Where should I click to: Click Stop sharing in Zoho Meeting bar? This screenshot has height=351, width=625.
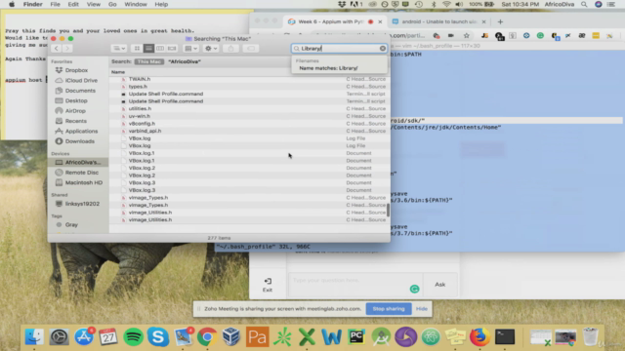tap(389, 309)
